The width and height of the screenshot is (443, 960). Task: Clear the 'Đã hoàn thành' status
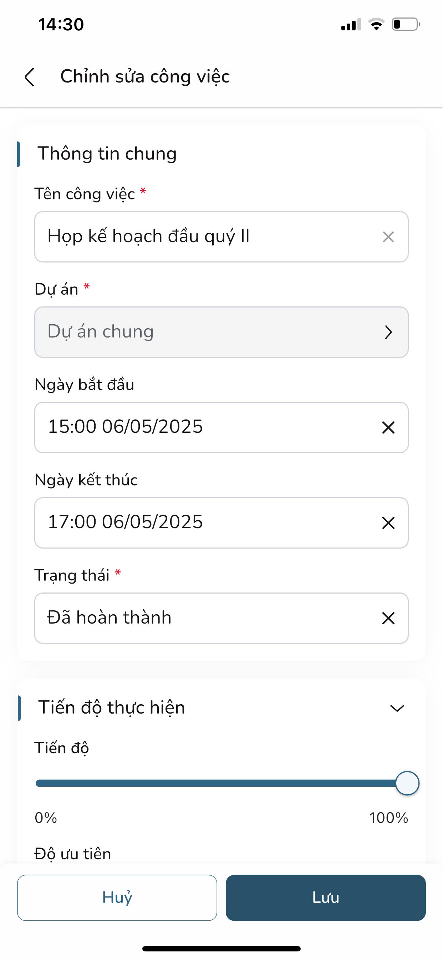pyautogui.click(x=388, y=618)
